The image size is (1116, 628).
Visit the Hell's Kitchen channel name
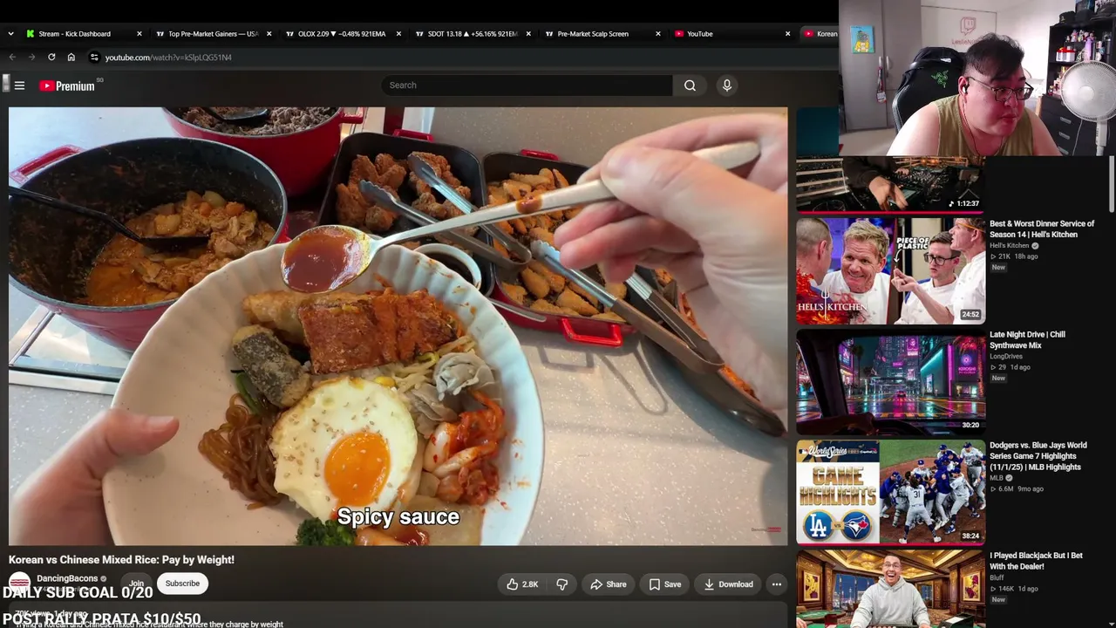1010,246
